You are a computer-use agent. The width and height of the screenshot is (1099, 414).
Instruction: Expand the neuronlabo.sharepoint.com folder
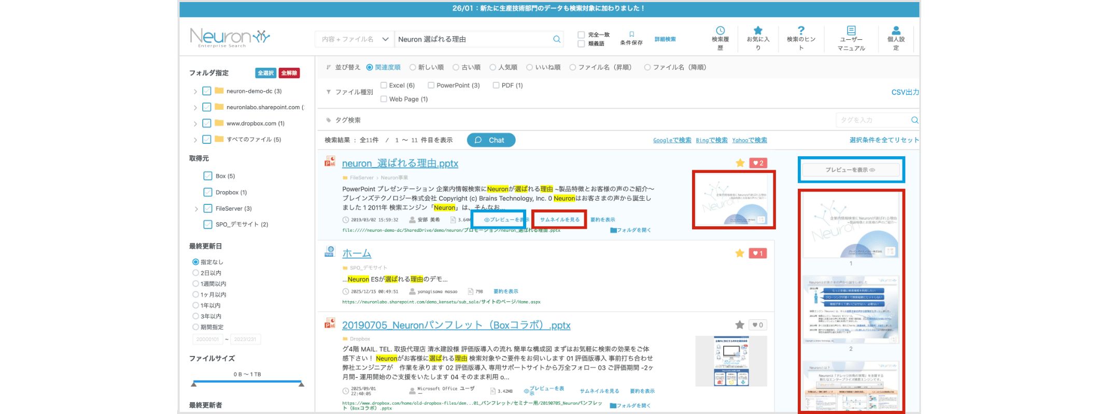click(195, 108)
